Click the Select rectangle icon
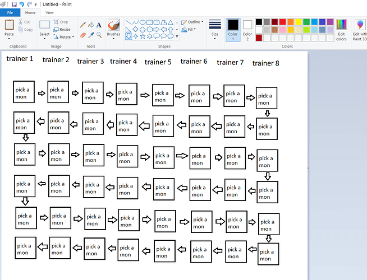367x280 pixels. [x=44, y=25]
